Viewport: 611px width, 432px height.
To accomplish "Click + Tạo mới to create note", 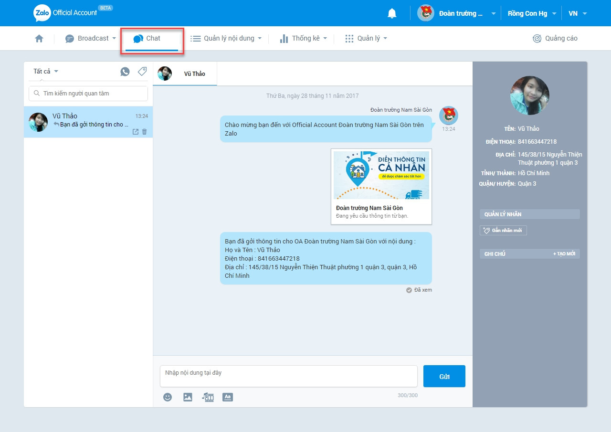I will click(x=564, y=254).
